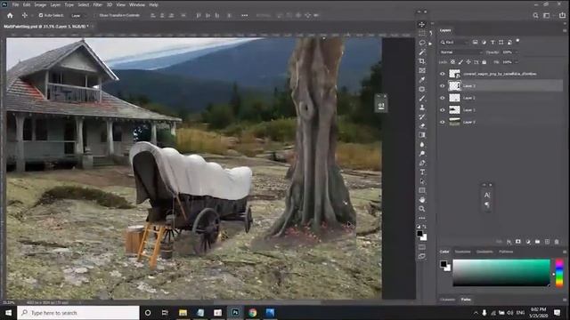Pick a color in the Color field
This screenshot has height=320, width=570.
(x=501, y=273)
